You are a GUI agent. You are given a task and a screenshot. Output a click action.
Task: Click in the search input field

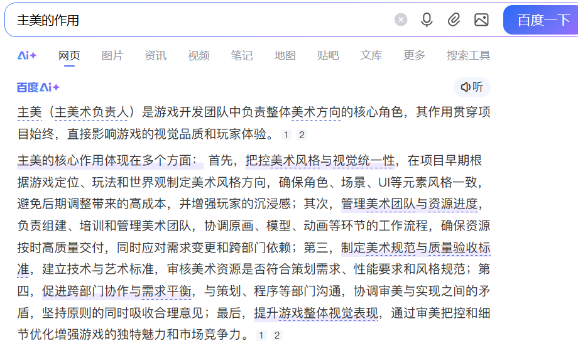pyautogui.click(x=201, y=20)
